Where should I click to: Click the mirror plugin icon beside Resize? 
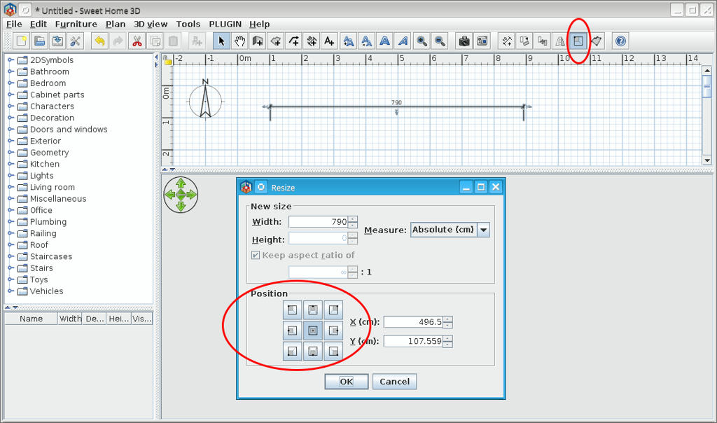pos(560,41)
